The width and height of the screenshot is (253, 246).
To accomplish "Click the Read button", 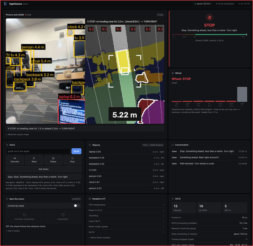I will (34, 160).
